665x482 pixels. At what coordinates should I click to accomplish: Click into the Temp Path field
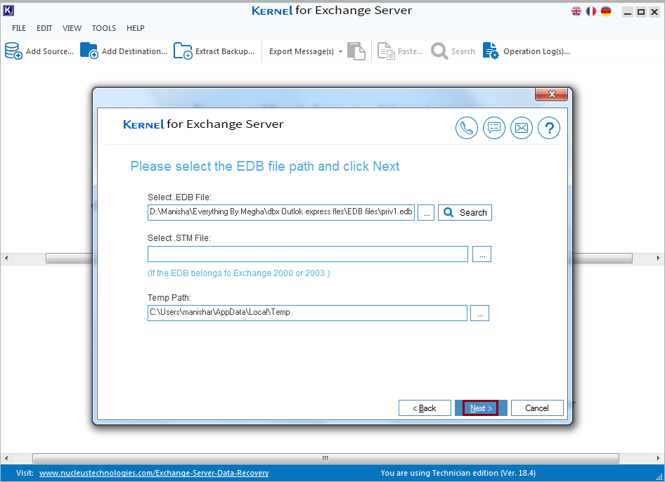click(307, 313)
